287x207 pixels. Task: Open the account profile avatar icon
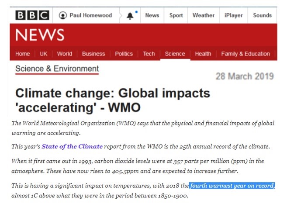tap(63, 15)
